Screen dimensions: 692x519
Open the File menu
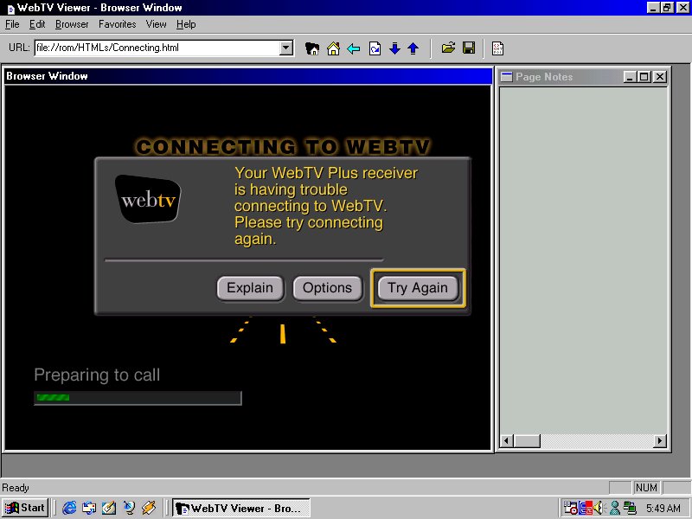click(12, 24)
